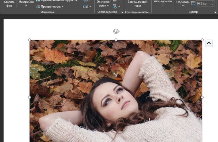
Task: Open the Стили рисунков dialog launcher
Action: click(122, 12)
